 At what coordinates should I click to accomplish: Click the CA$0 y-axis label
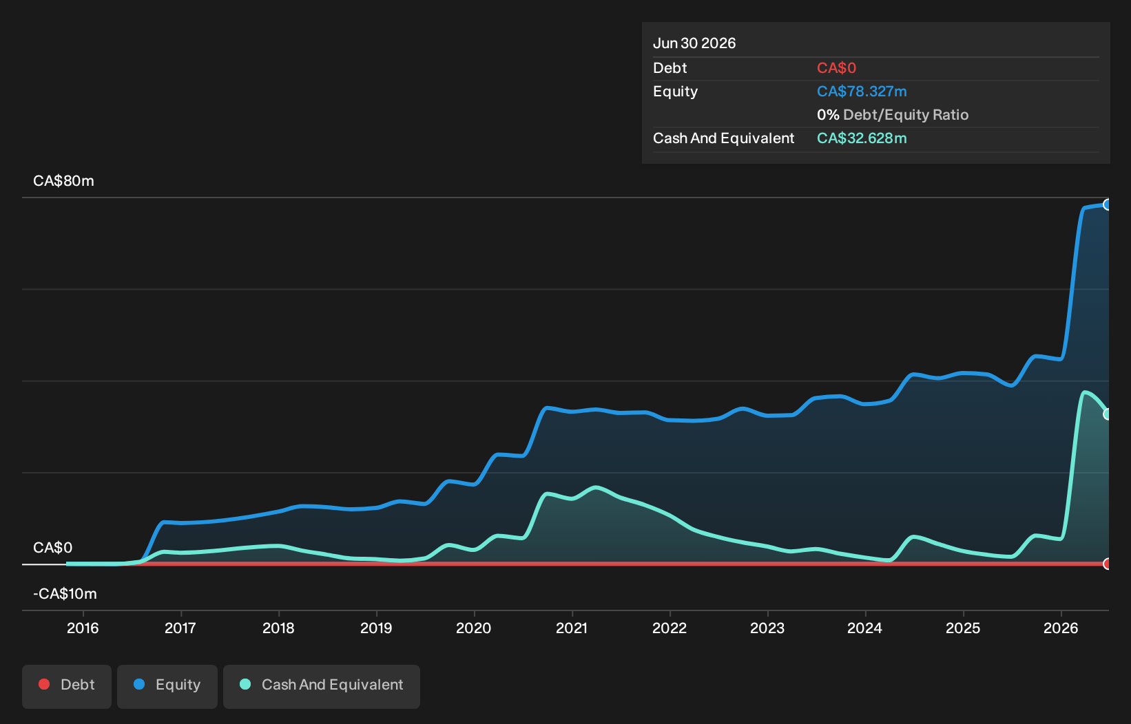pyautogui.click(x=52, y=548)
